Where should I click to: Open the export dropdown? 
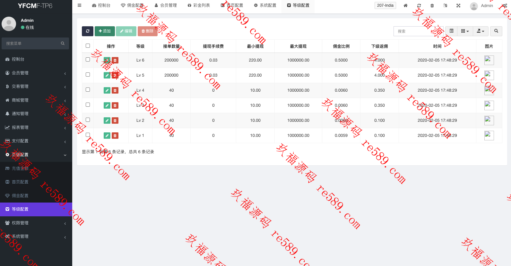(x=481, y=31)
